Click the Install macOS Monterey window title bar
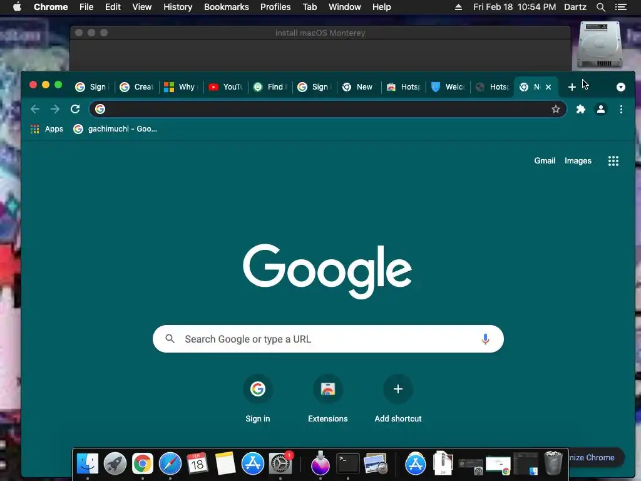This screenshot has height=481, width=641. click(x=320, y=33)
